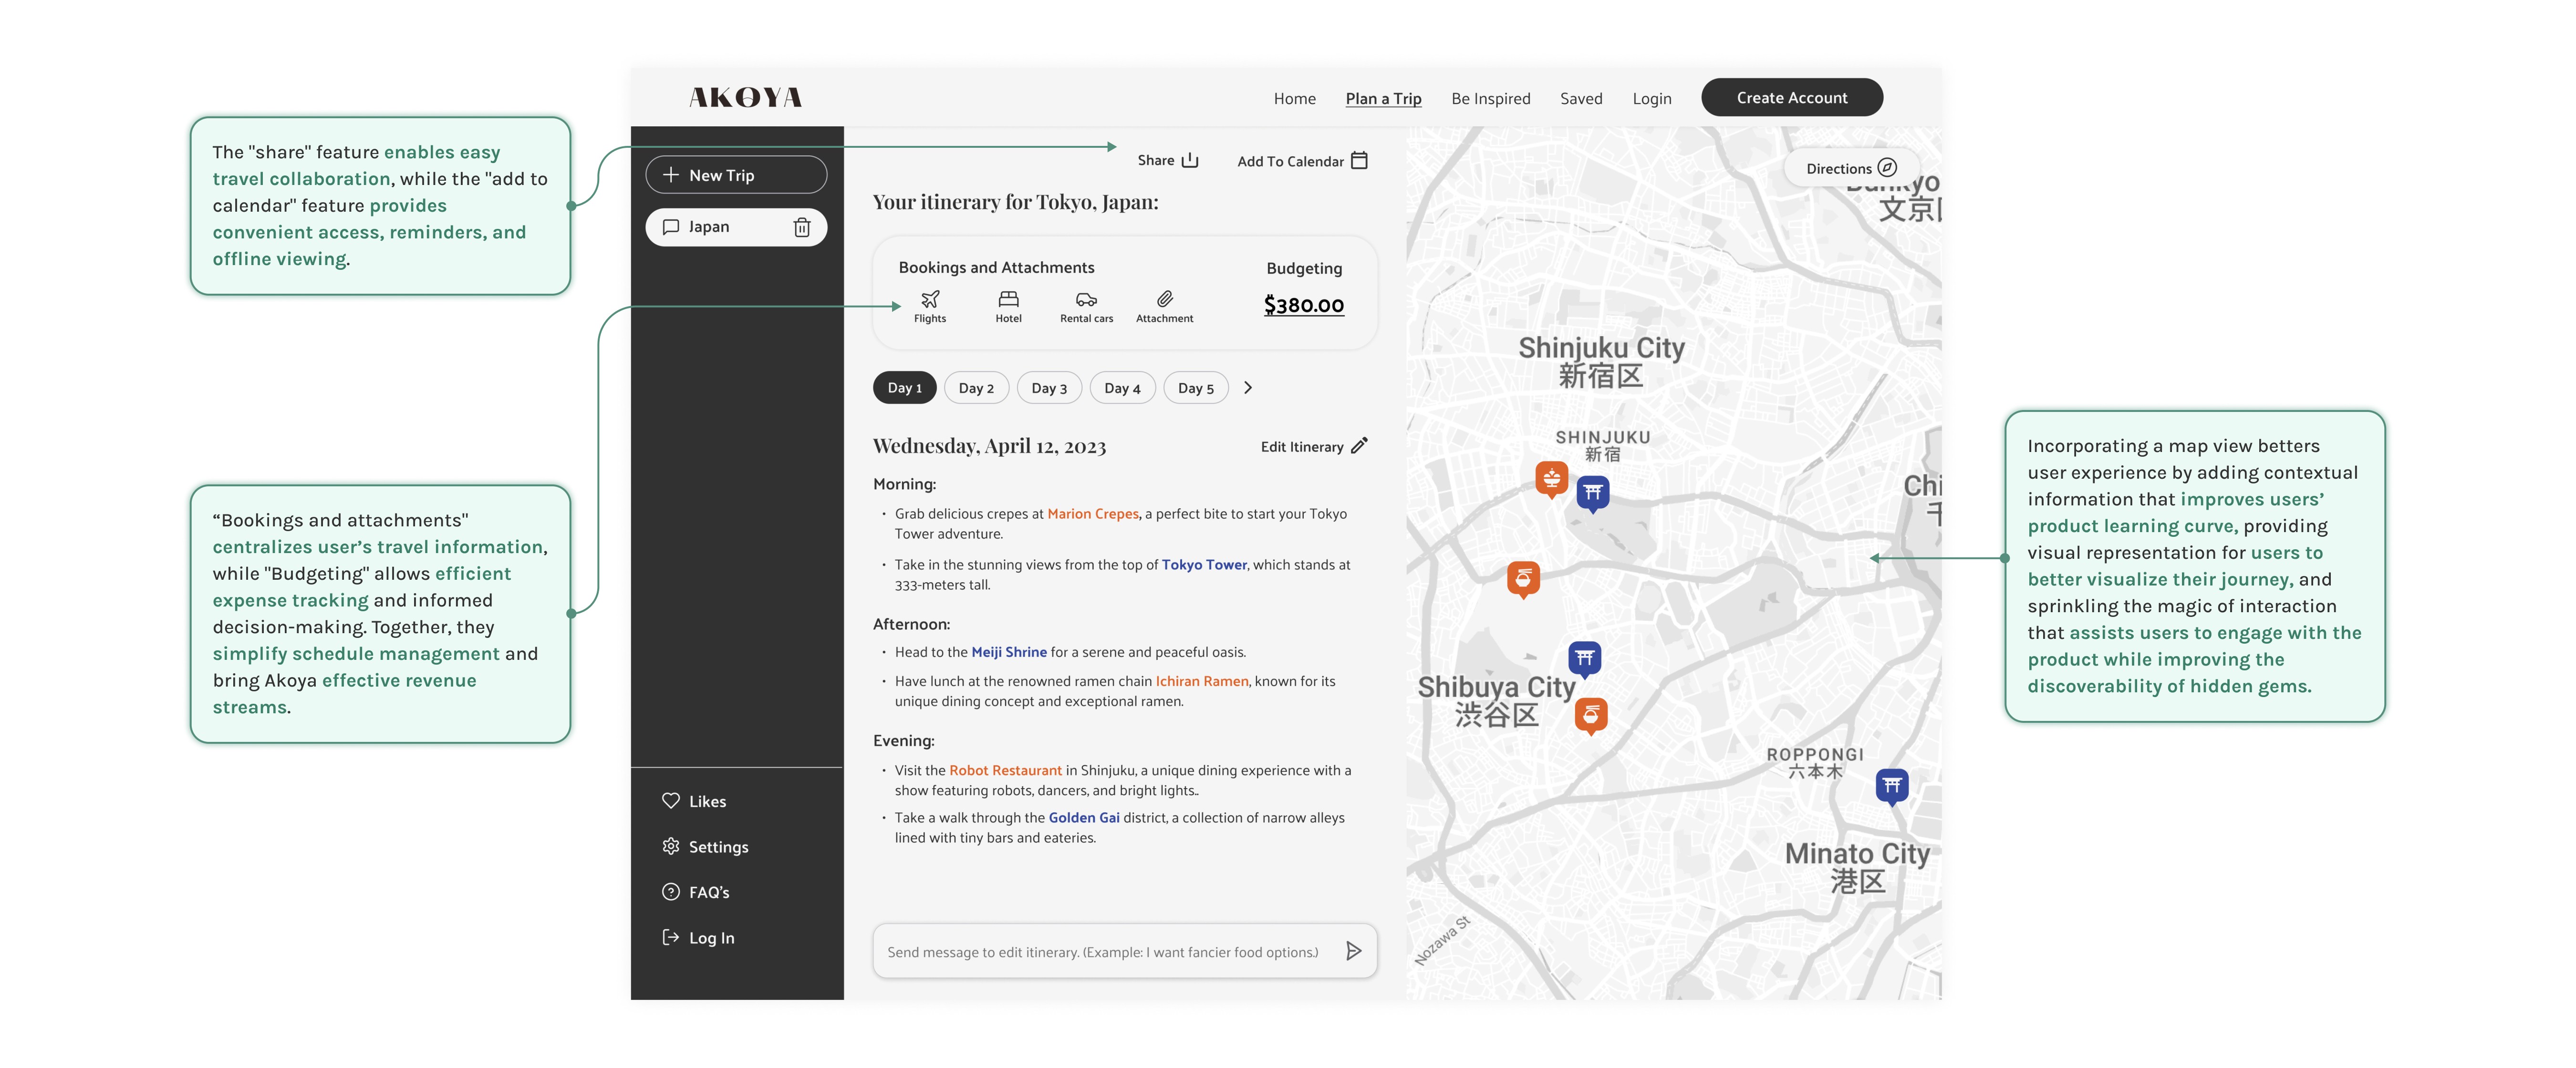Switch to Day 3 tab
Screen dimensions: 2576x1068
point(1049,388)
